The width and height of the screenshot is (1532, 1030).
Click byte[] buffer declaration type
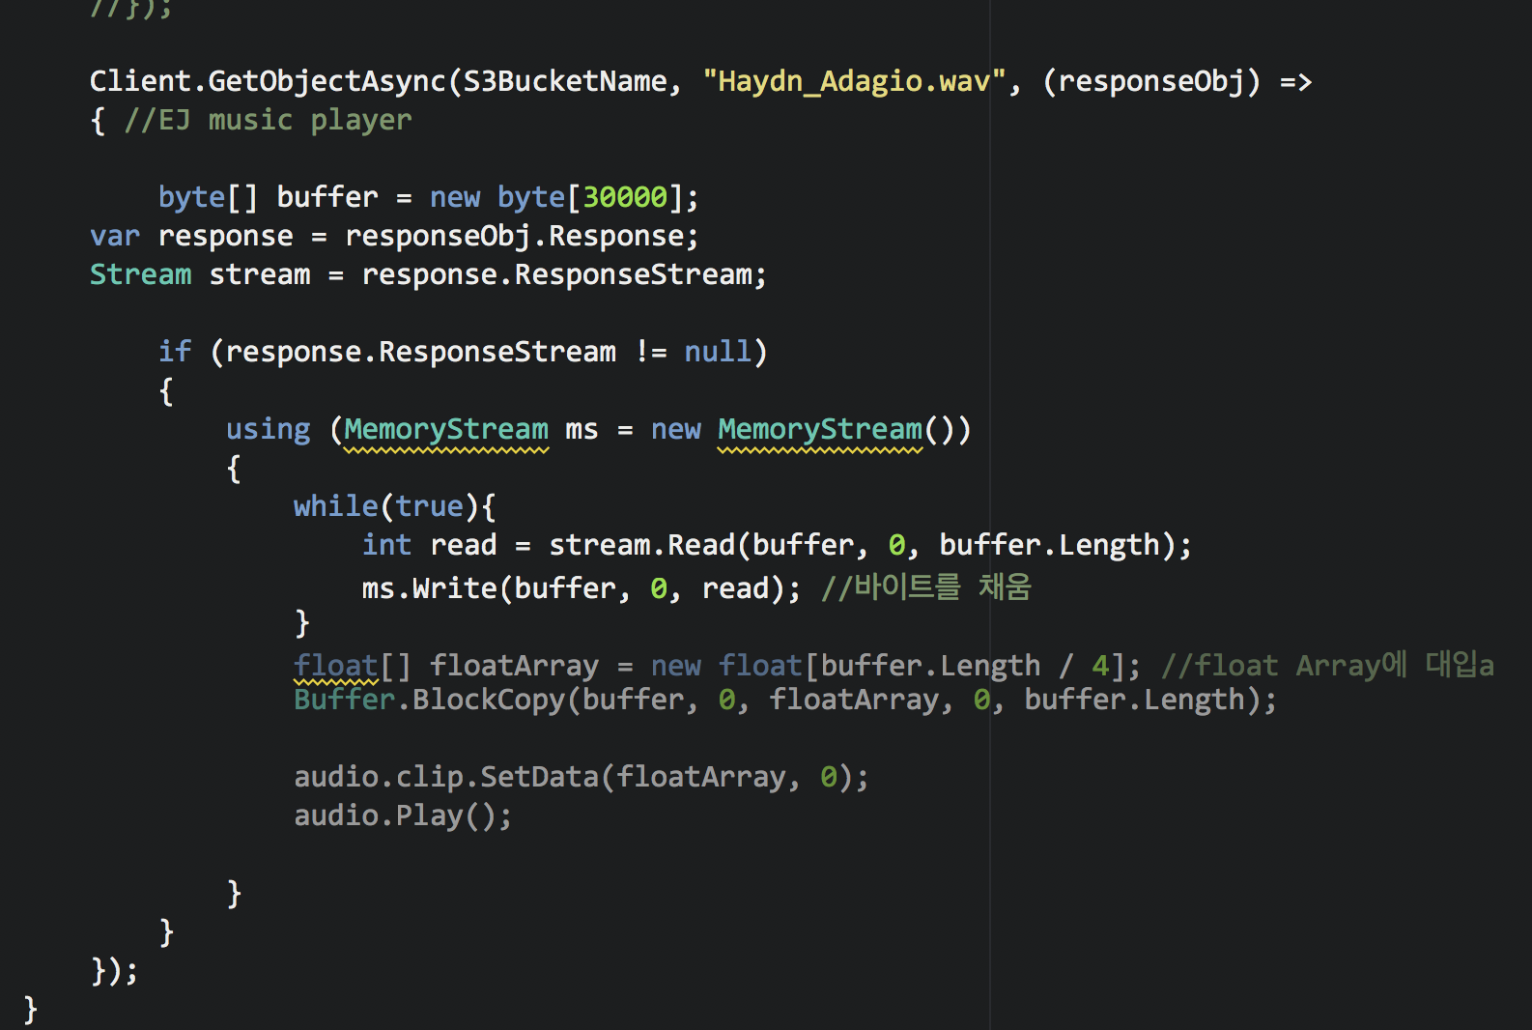[209, 197]
